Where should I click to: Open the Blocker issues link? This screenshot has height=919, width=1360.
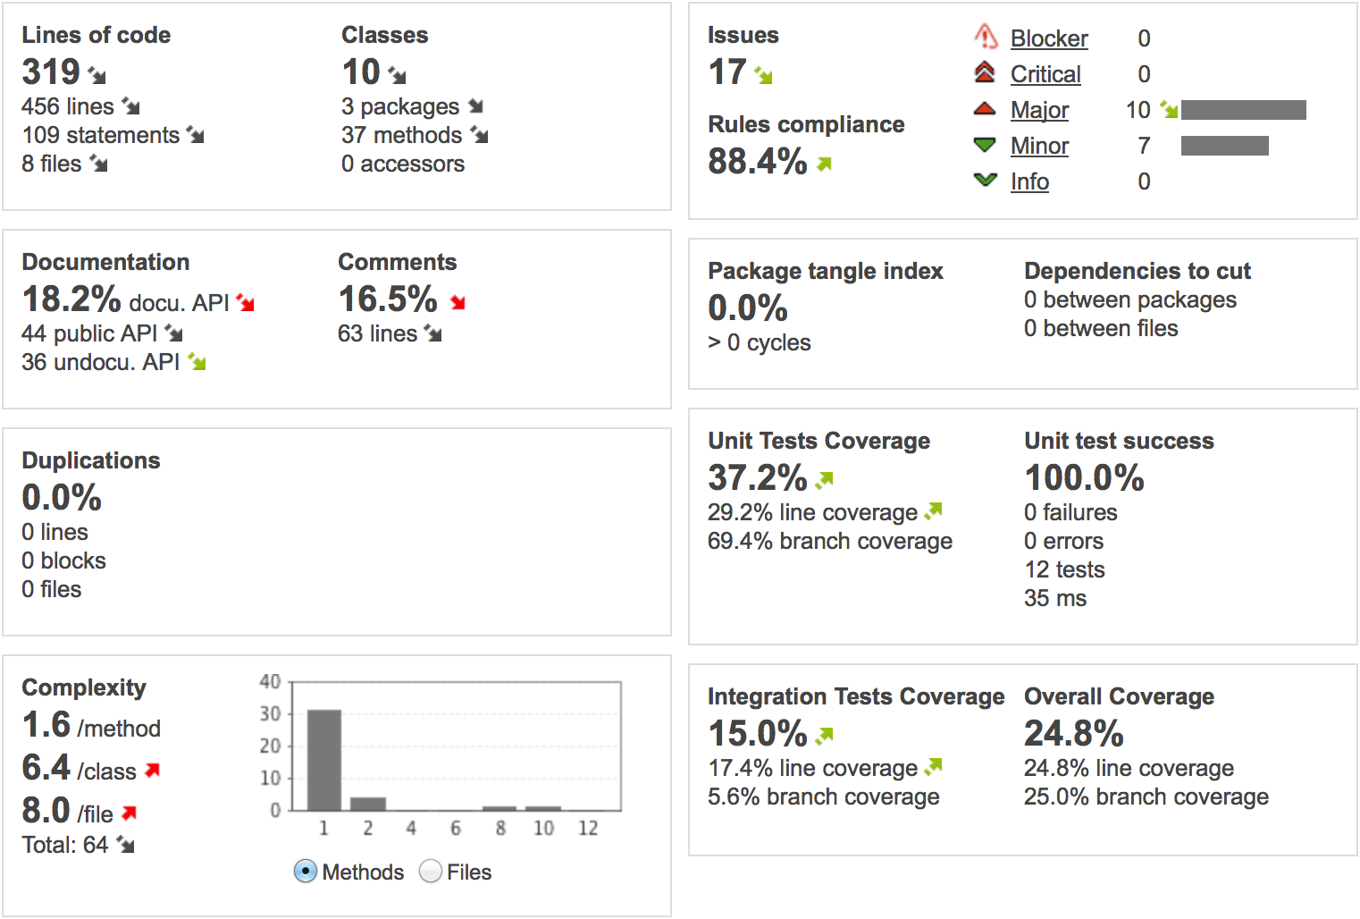(x=1049, y=38)
